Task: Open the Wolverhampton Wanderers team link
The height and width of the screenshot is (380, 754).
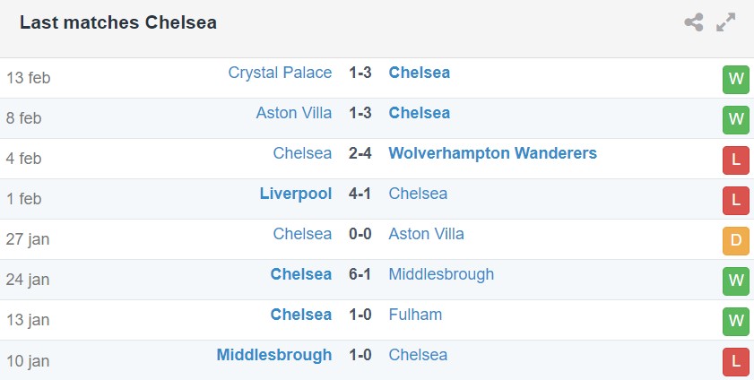Action: point(492,153)
